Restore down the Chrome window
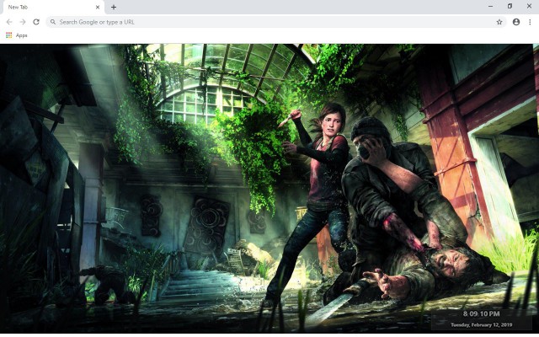Image resolution: width=539 pixels, height=337 pixels. [510, 6]
